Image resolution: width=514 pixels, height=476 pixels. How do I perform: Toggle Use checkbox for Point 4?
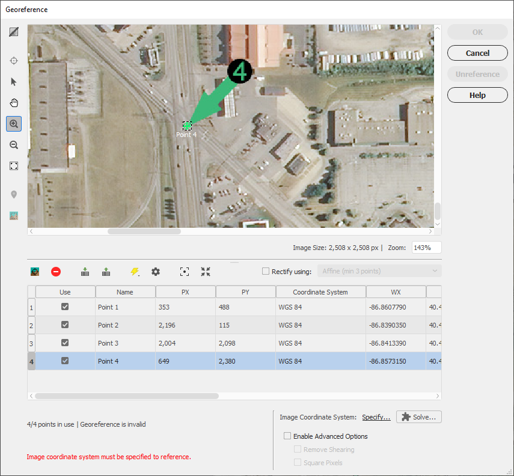(x=65, y=361)
